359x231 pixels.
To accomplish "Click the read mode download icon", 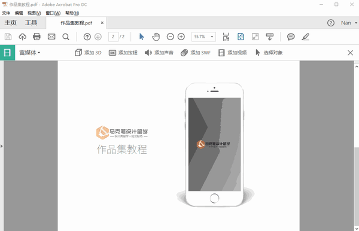I will tap(269, 37).
